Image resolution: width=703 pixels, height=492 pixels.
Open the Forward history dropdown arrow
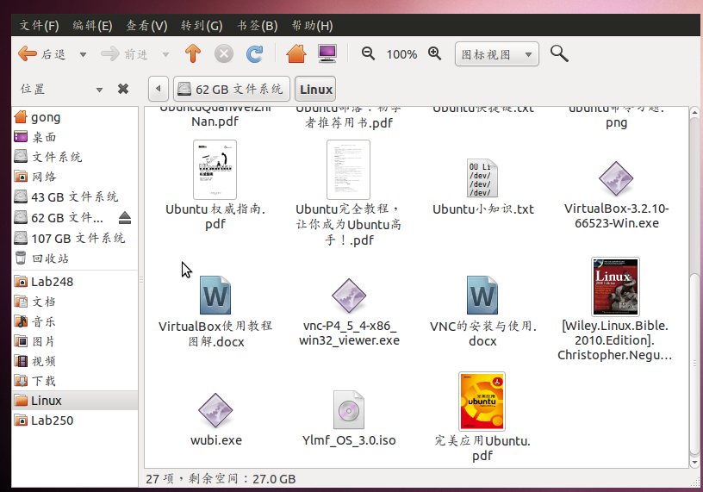click(165, 55)
